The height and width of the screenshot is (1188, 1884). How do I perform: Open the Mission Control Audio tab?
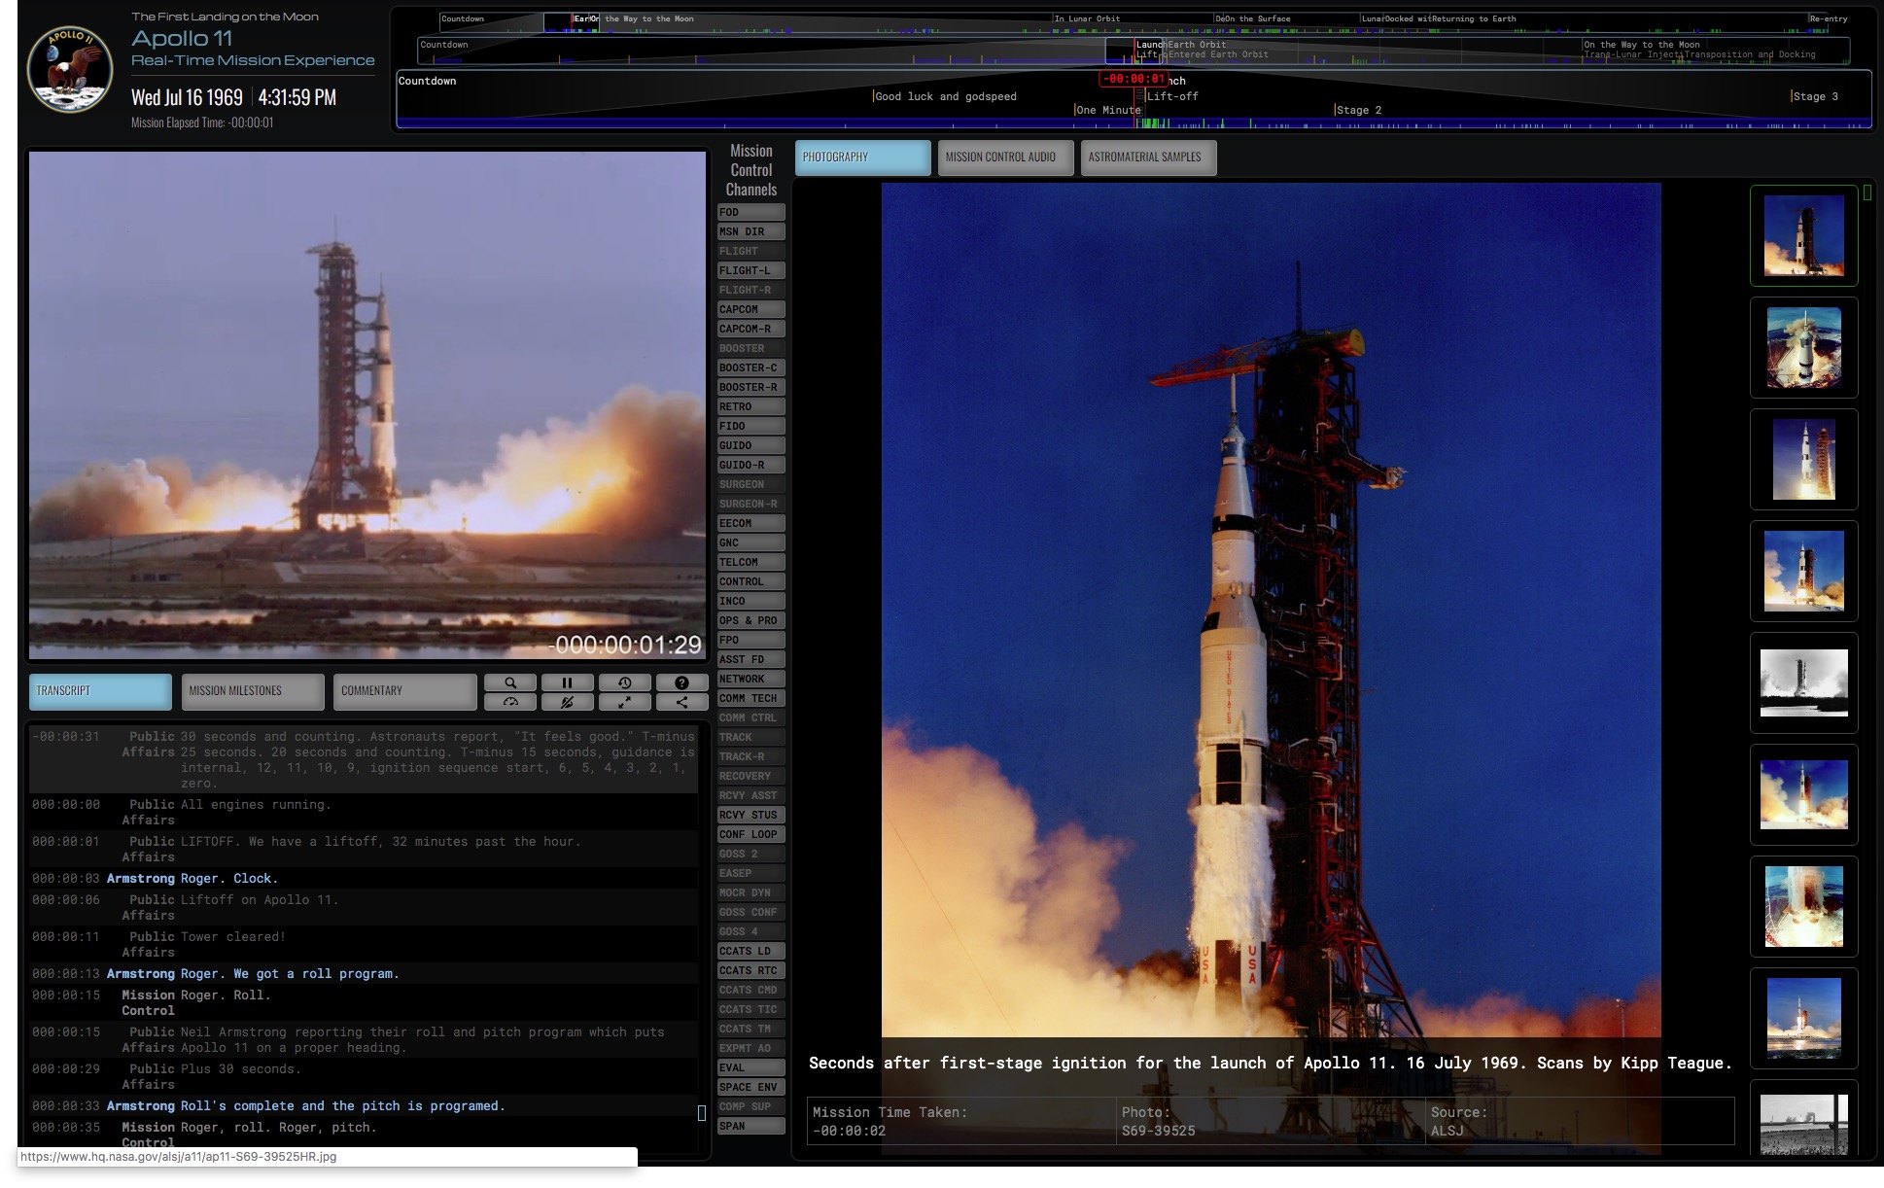(x=1005, y=157)
